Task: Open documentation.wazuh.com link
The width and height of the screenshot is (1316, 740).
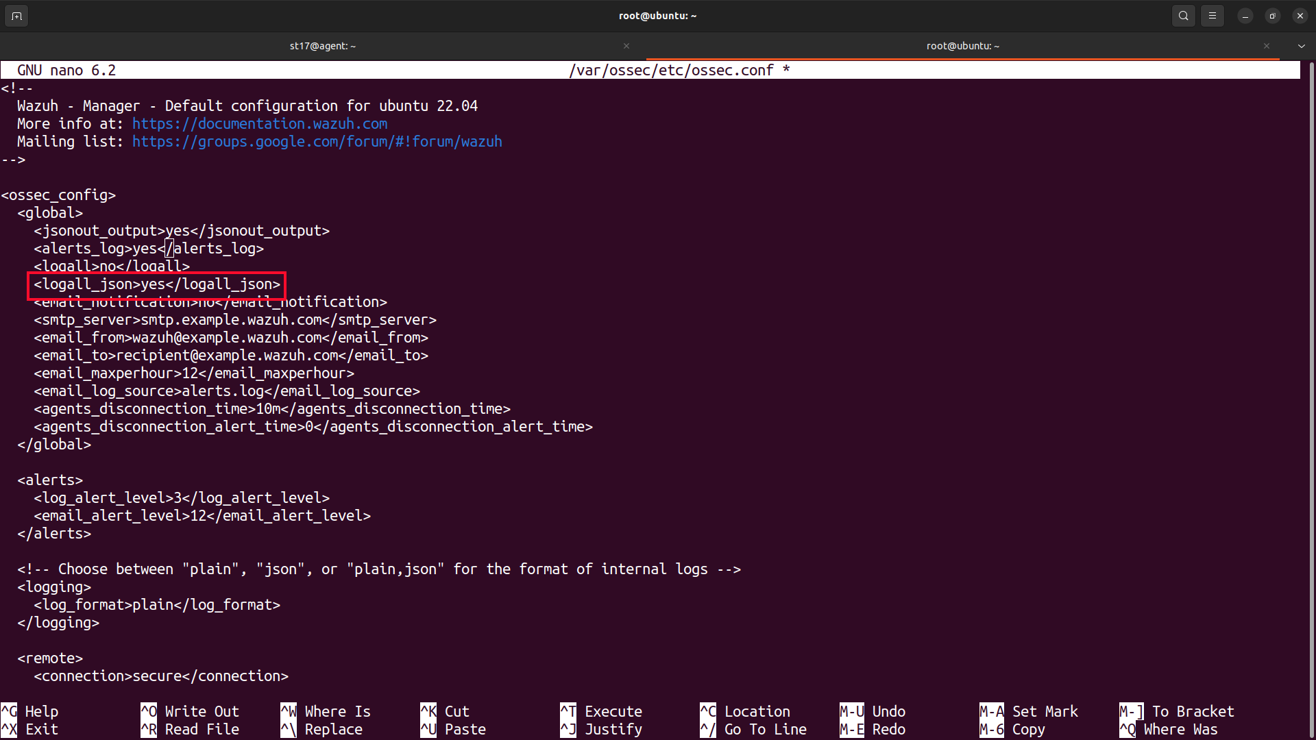Action: point(260,124)
